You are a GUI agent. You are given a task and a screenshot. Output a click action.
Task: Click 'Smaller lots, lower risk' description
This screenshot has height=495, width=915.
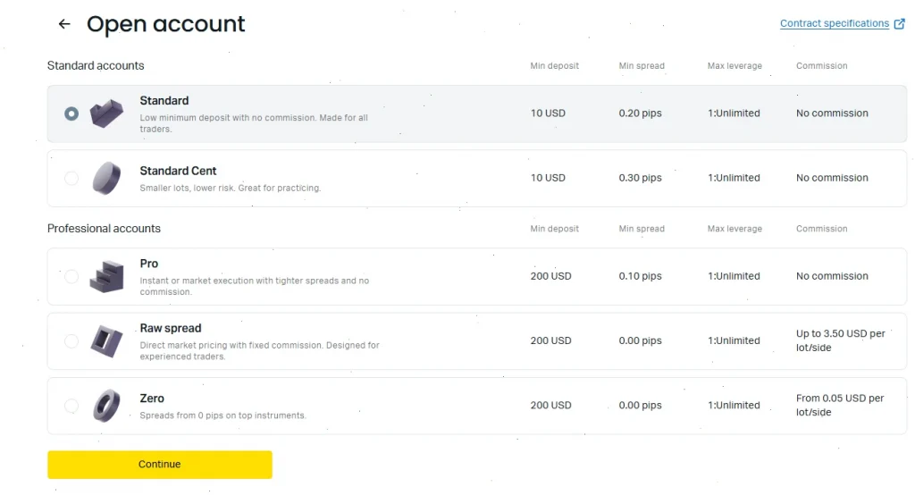click(x=230, y=188)
